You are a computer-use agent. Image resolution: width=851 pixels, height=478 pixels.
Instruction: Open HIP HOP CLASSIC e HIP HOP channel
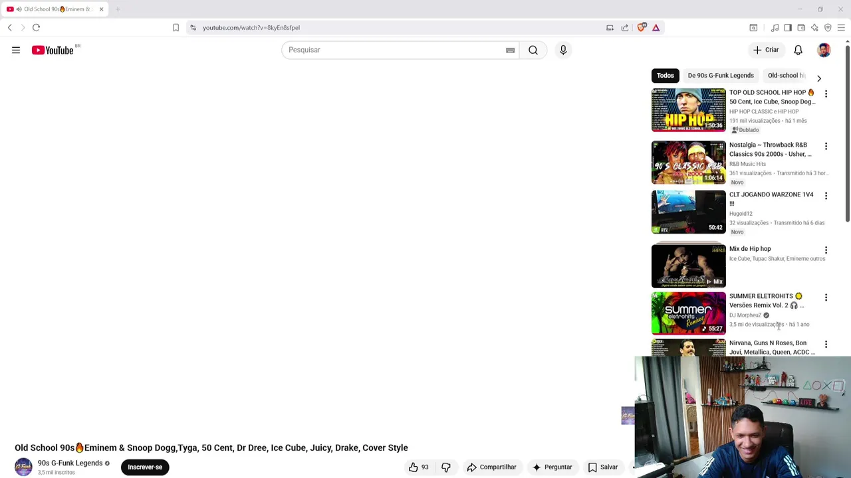click(764, 112)
